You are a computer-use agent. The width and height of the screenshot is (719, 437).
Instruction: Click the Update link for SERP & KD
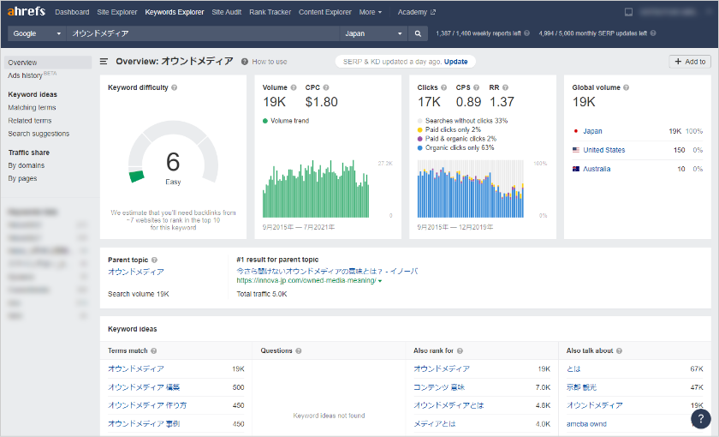(x=455, y=62)
